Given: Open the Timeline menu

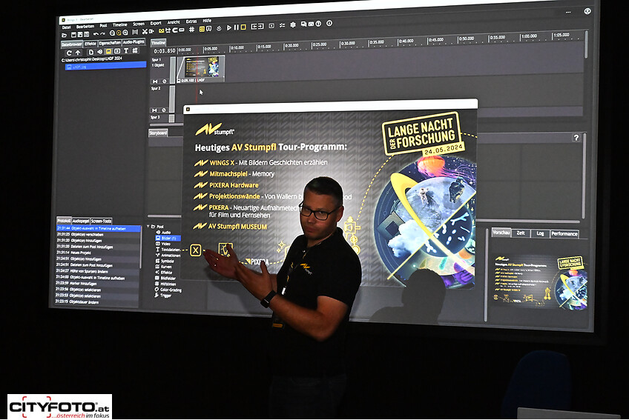Looking at the screenshot, I should [119, 25].
